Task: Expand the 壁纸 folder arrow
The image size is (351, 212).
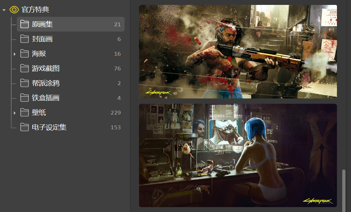Action: click(x=14, y=113)
